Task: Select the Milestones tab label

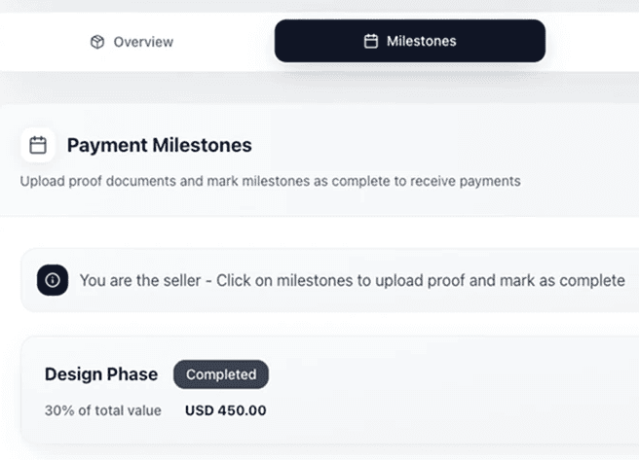Action: click(421, 41)
